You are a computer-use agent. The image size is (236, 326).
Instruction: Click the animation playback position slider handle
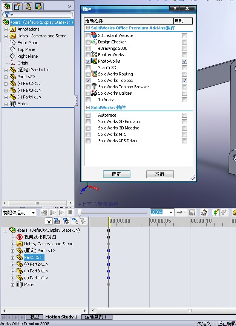click(x=80, y=212)
